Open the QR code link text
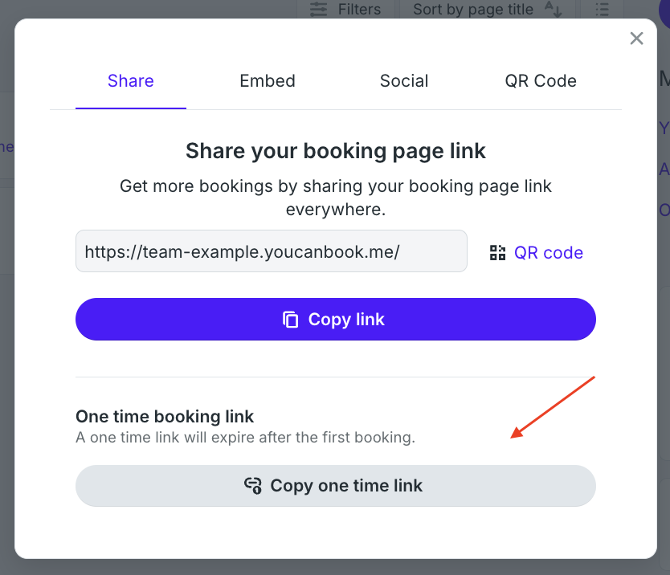The width and height of the screenshot is (670, 575). click(549, 253)
